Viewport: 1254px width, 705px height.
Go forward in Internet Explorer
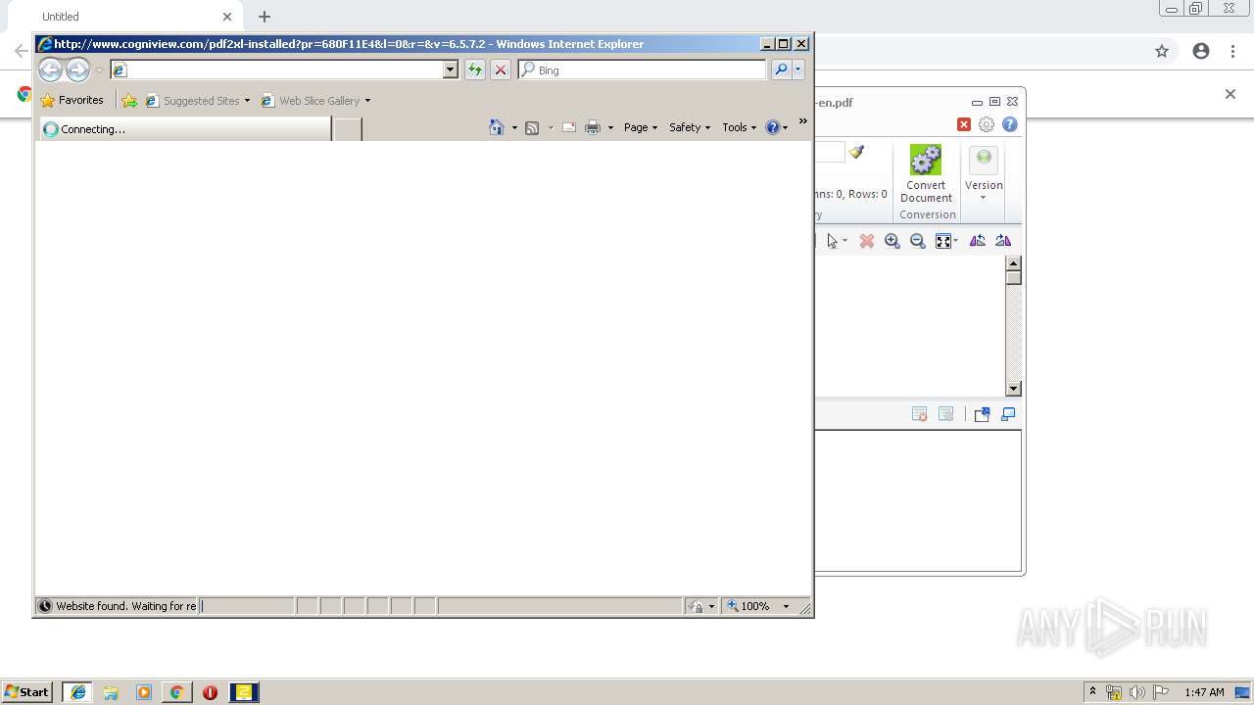click(x=77, y=70)
